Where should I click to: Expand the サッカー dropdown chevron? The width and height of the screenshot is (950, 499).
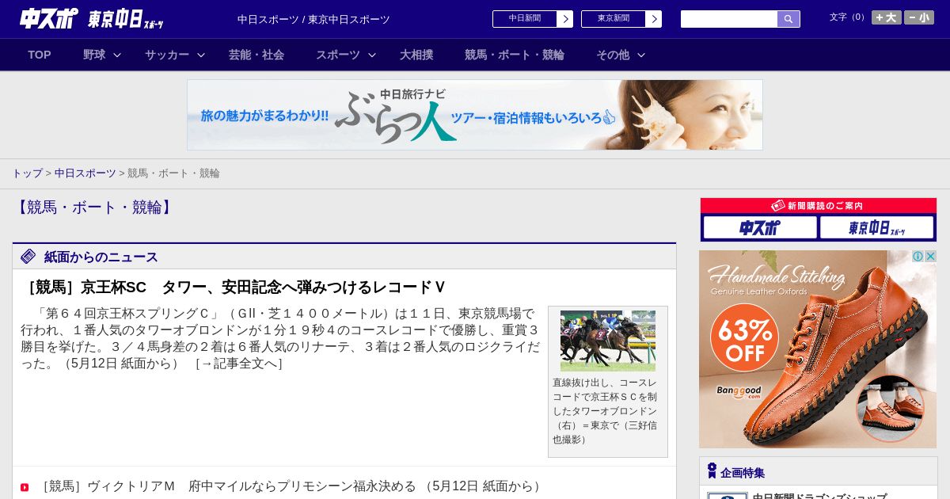pyautogui.click(x=201, y=55)
